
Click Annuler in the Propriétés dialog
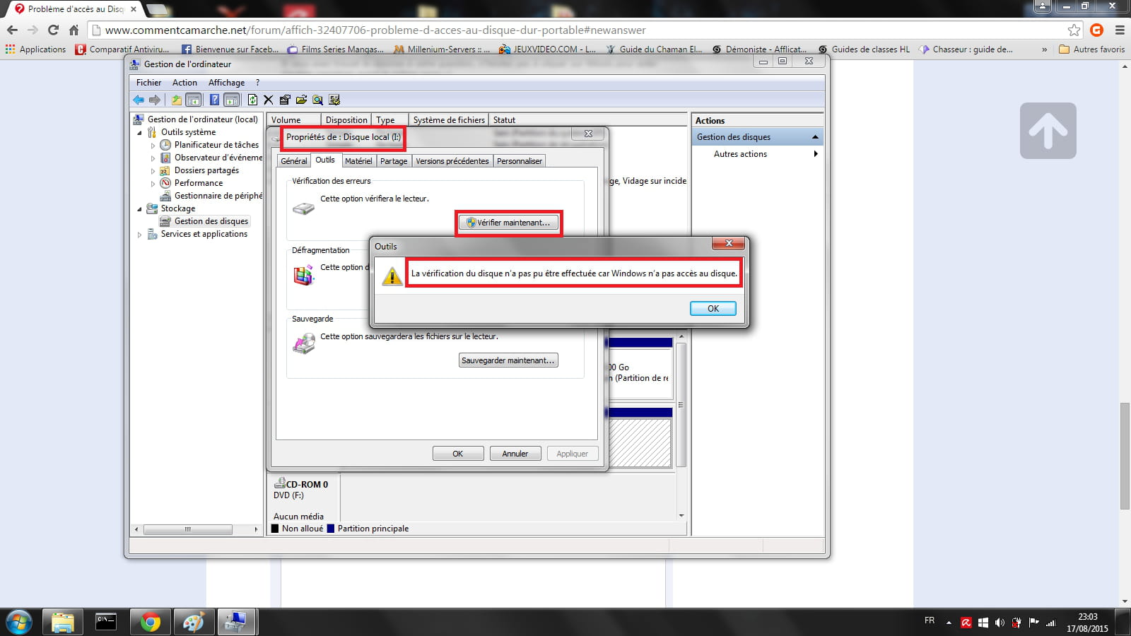point(515,454)
